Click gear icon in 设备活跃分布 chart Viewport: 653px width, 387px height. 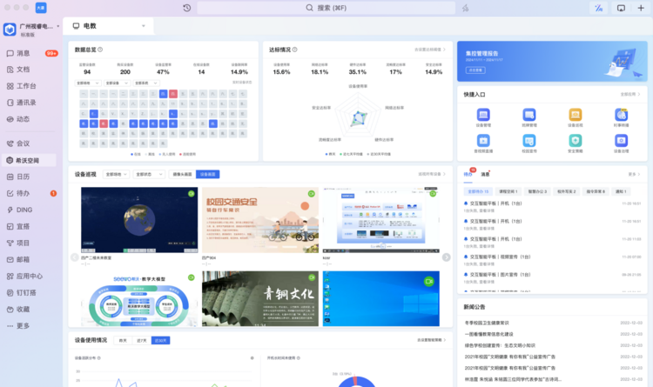click(x=252, y=358)
